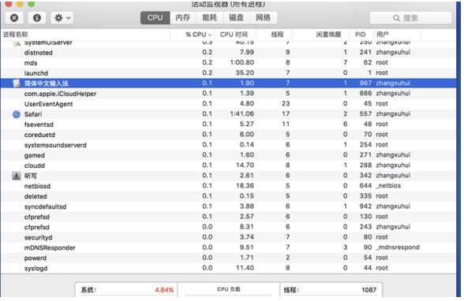464x301 pixels.
Task: Click the _netbios user cell
Action: click(x=388, y=185)
